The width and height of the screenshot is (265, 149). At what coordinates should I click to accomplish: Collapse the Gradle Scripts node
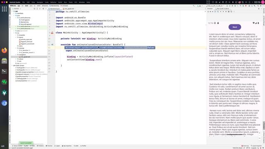coord(12,65)
